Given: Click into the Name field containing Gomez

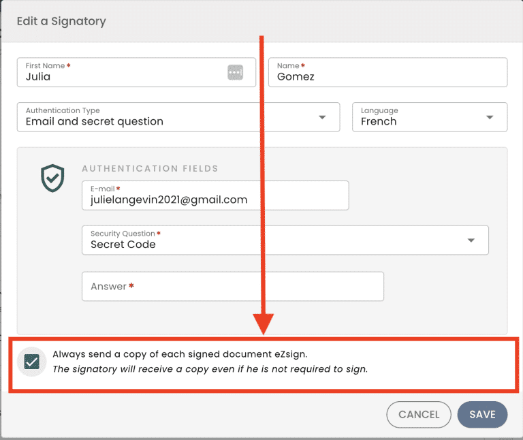Looking at the screenshot, I should click(x=388, y=72).
